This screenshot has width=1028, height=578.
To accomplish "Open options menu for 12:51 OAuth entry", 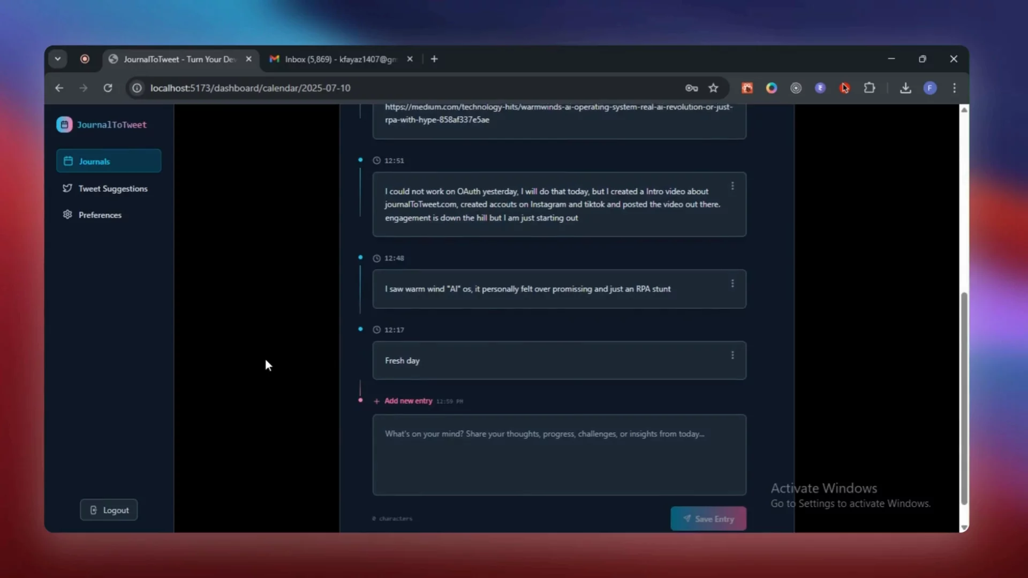I will click(x=732, y=186).
